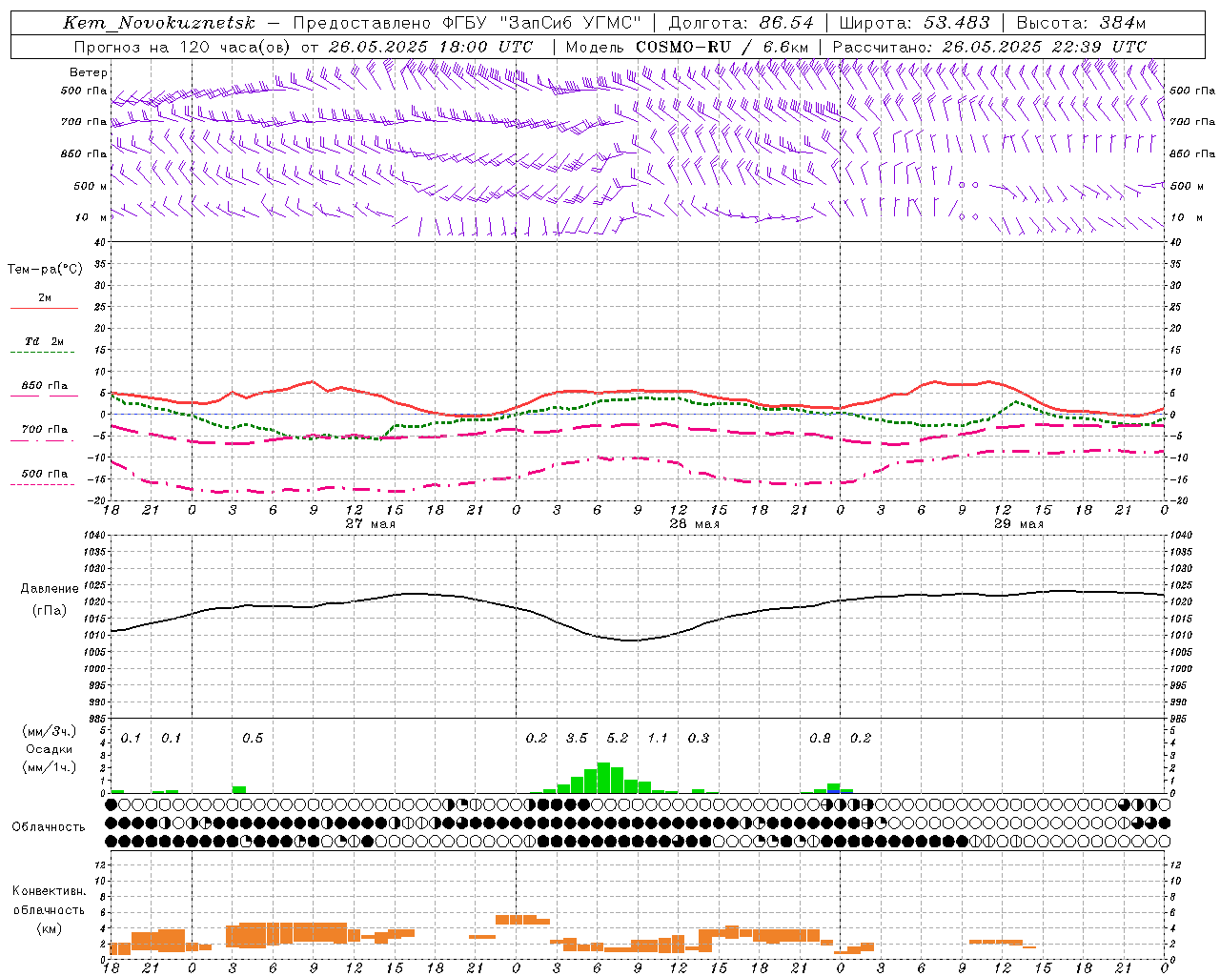Image resolution: width=1220 pixels, height=976 pixels.
Task: Click the Kem_Novokuznetsk station title
Action: pyautogui.click(x=159, y=23)
